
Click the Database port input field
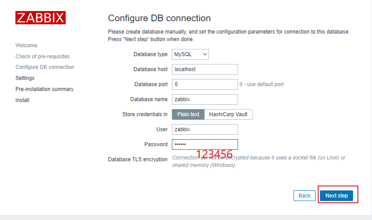[205, 84]
